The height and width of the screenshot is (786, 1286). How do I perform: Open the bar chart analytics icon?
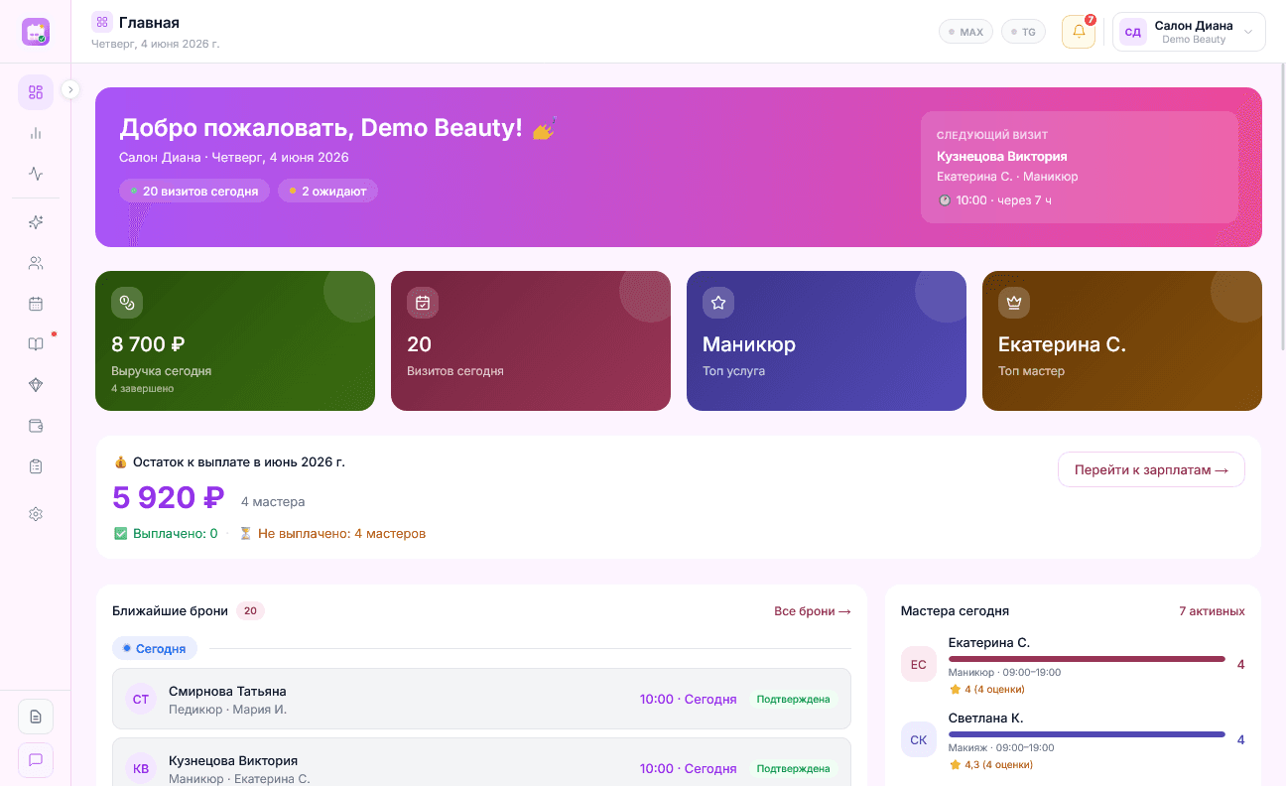[36, 133]
